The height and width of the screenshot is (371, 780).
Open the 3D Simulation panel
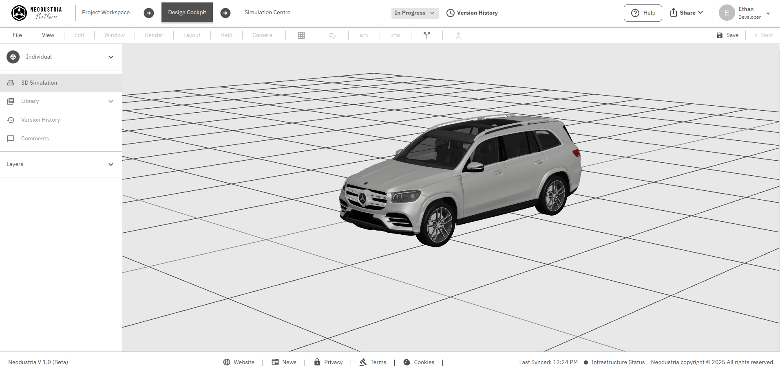click(x=39, y=82)
